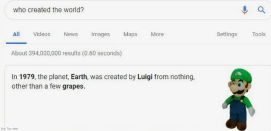Click the imgflip.com watermark

pyautogui.click(x=9, y=128)
